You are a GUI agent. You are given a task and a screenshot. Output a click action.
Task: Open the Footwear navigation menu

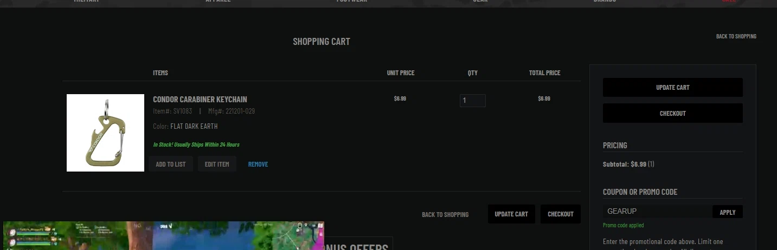coord(351,2)
